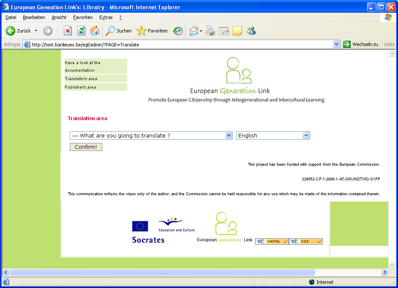Click the project number 229552-CP-1-2006-1-AT-GRUNDTVIG-G1PP
This screenshot has width=398, height=288.
pyautogui.click(x=341, y=179)
